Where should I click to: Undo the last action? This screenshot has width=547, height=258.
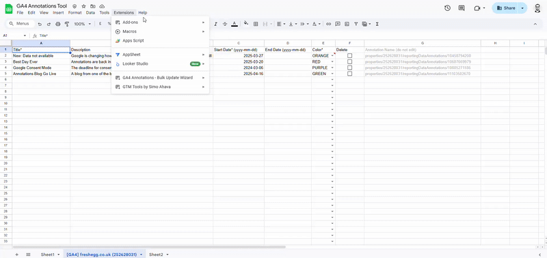coord(40,24)
